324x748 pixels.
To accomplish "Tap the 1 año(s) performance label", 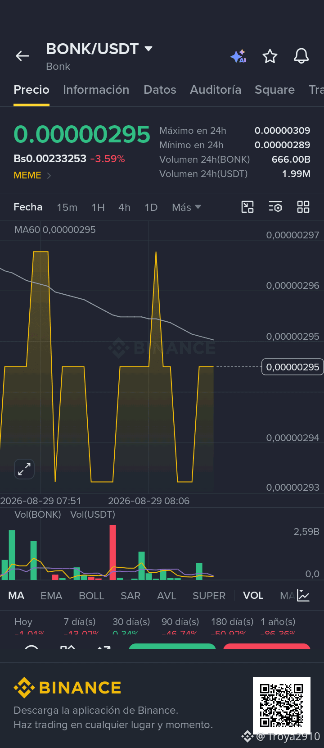I will tap(278, 622).
